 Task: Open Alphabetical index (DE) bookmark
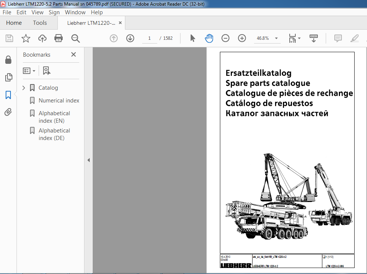point(54,134)
